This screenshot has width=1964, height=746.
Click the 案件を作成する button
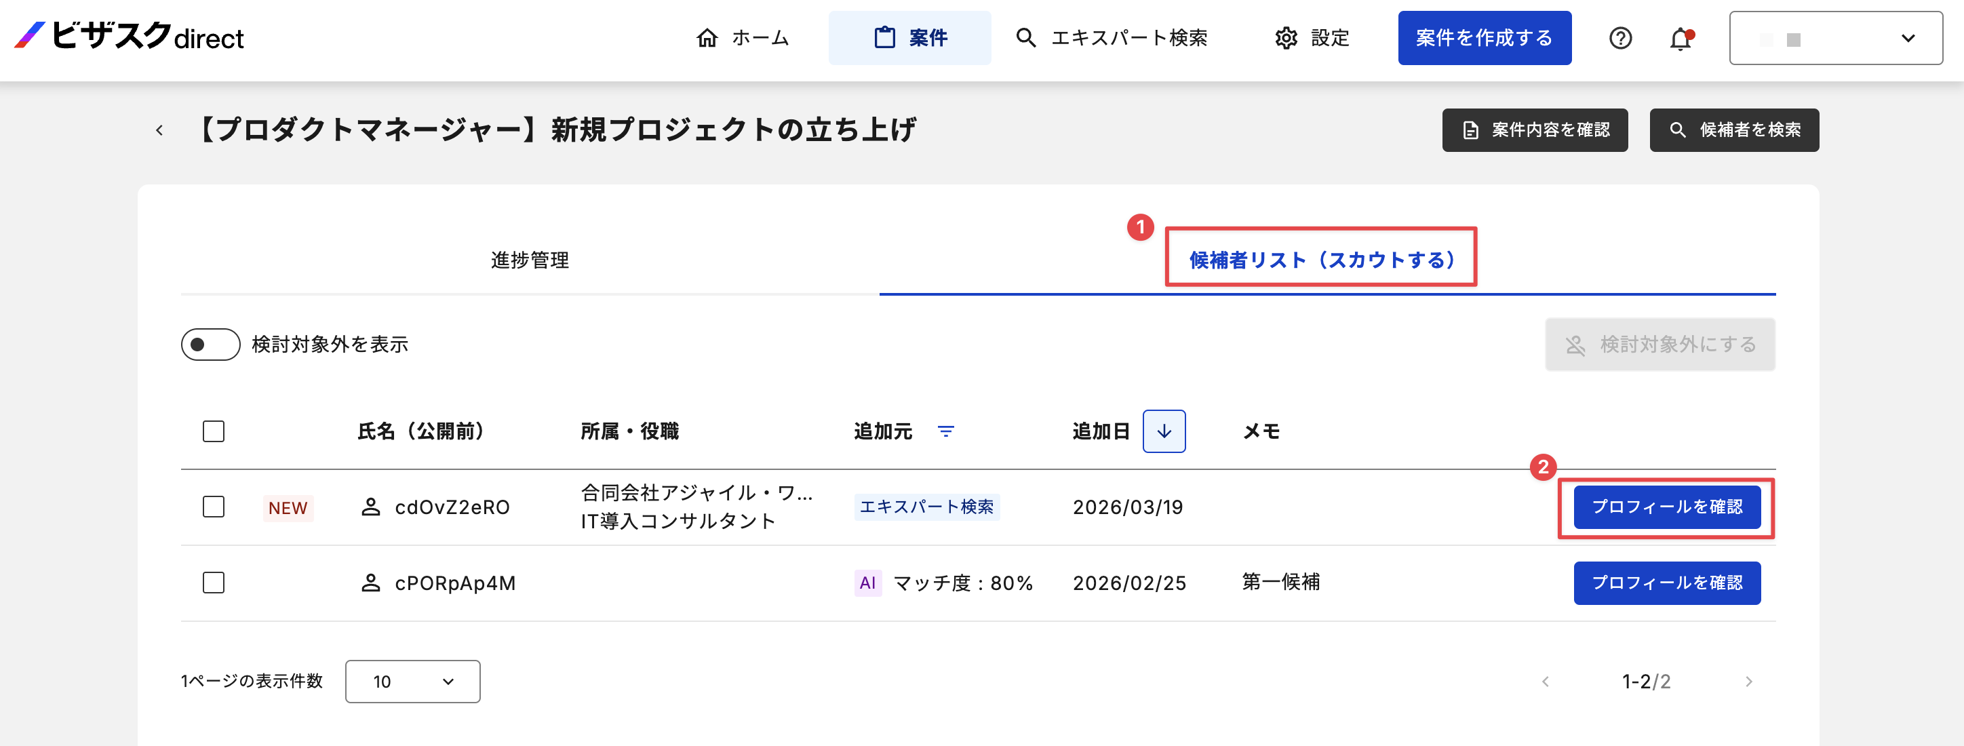click(1484, 37)
